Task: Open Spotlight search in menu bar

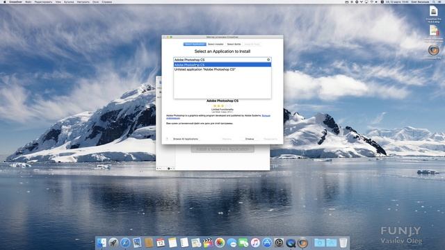Action: 434,1
